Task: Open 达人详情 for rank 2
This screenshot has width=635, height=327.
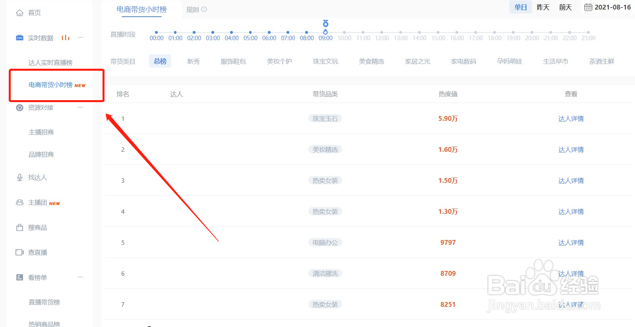Action: click(571, 149)
